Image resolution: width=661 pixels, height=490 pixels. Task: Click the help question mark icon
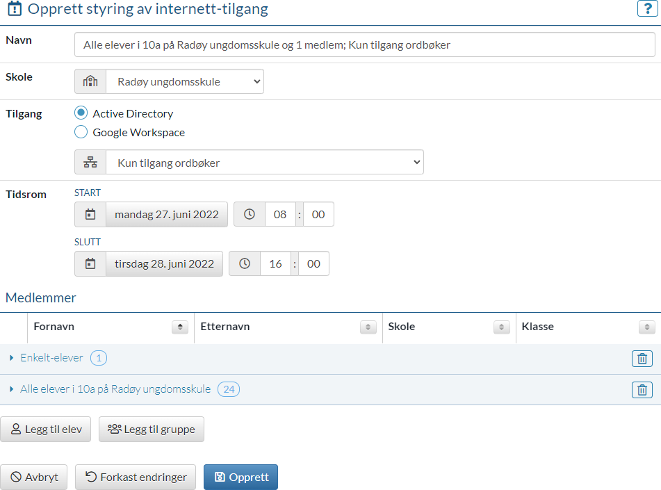click(x=646, y=9)
